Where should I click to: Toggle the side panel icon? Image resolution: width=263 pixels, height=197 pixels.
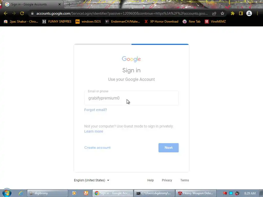241,13
